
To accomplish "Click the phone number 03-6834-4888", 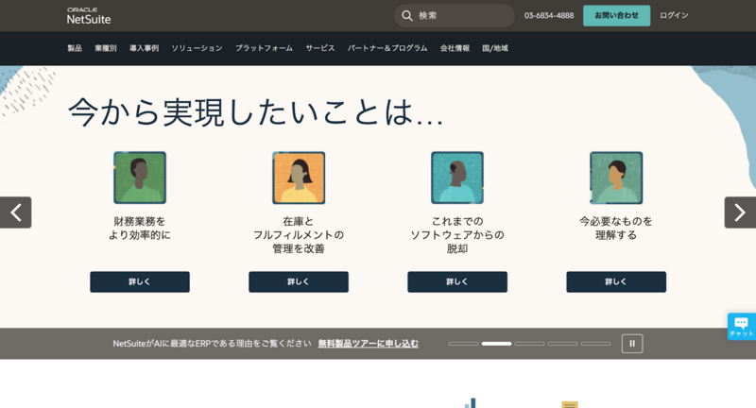I will (549, 15).
